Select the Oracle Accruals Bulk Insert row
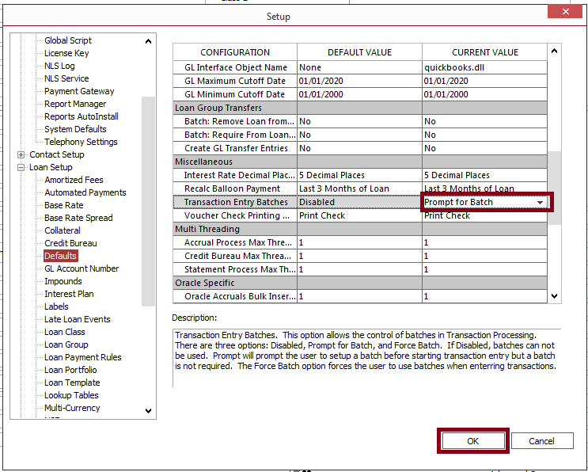The width and height of the screenshot is (588, 472). (x=360, y=296)
